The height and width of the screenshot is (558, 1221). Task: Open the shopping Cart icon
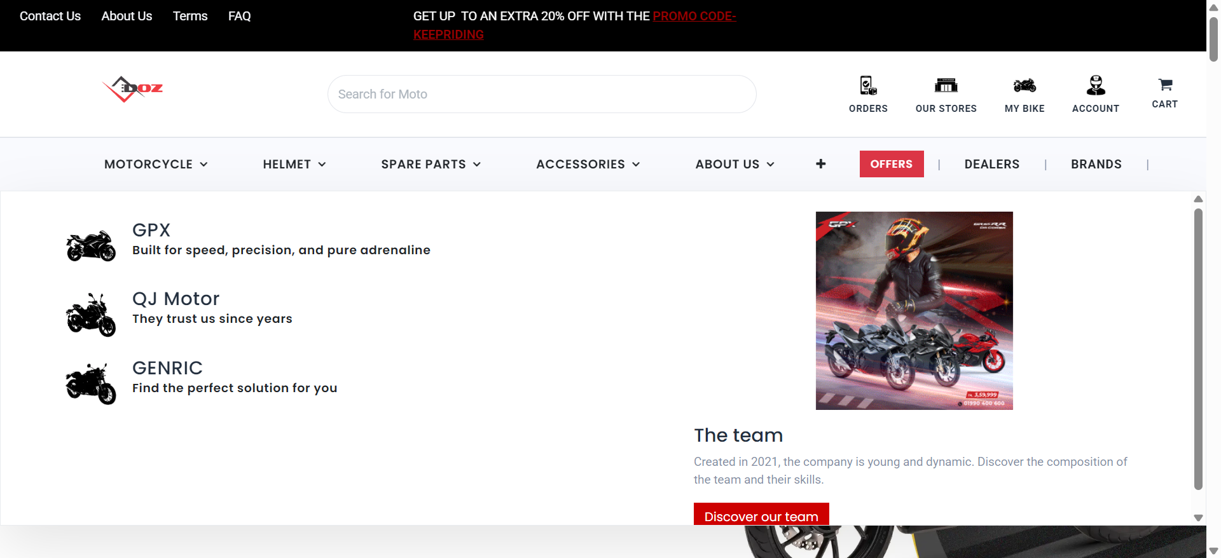[x=1165, y=85]
